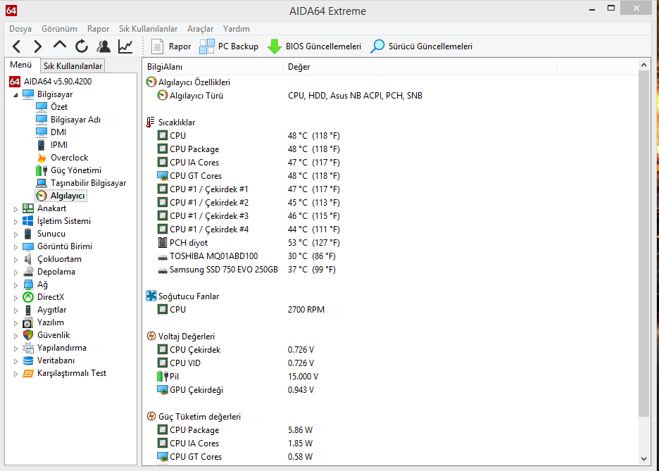Image resolution: width=659 pixels, height=471 pixels.
Task: Click the scrollbar up arrow
Action: click(x=644, y=65)
